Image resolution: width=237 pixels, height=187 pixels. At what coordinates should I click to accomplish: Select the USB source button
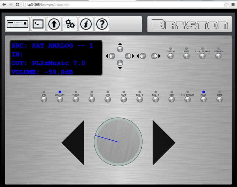(172, 100)
